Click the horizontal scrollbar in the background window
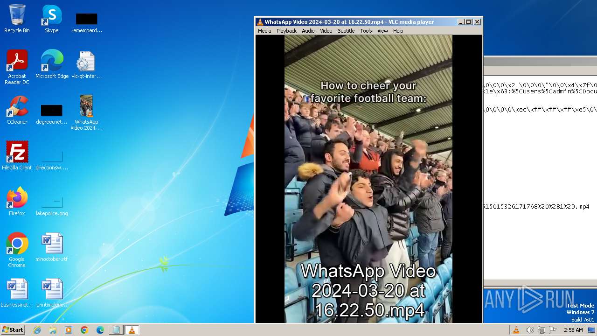 (540, 283)
